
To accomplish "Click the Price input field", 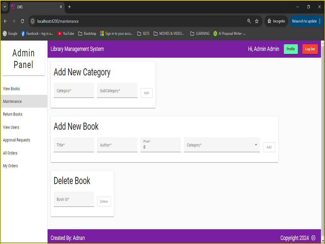I will [161, 145].
